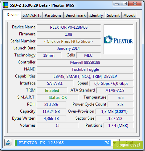Click the ATA Standard value ATA8-ACS
Viewport: 145px width, 151px height.
click(115, 91)
